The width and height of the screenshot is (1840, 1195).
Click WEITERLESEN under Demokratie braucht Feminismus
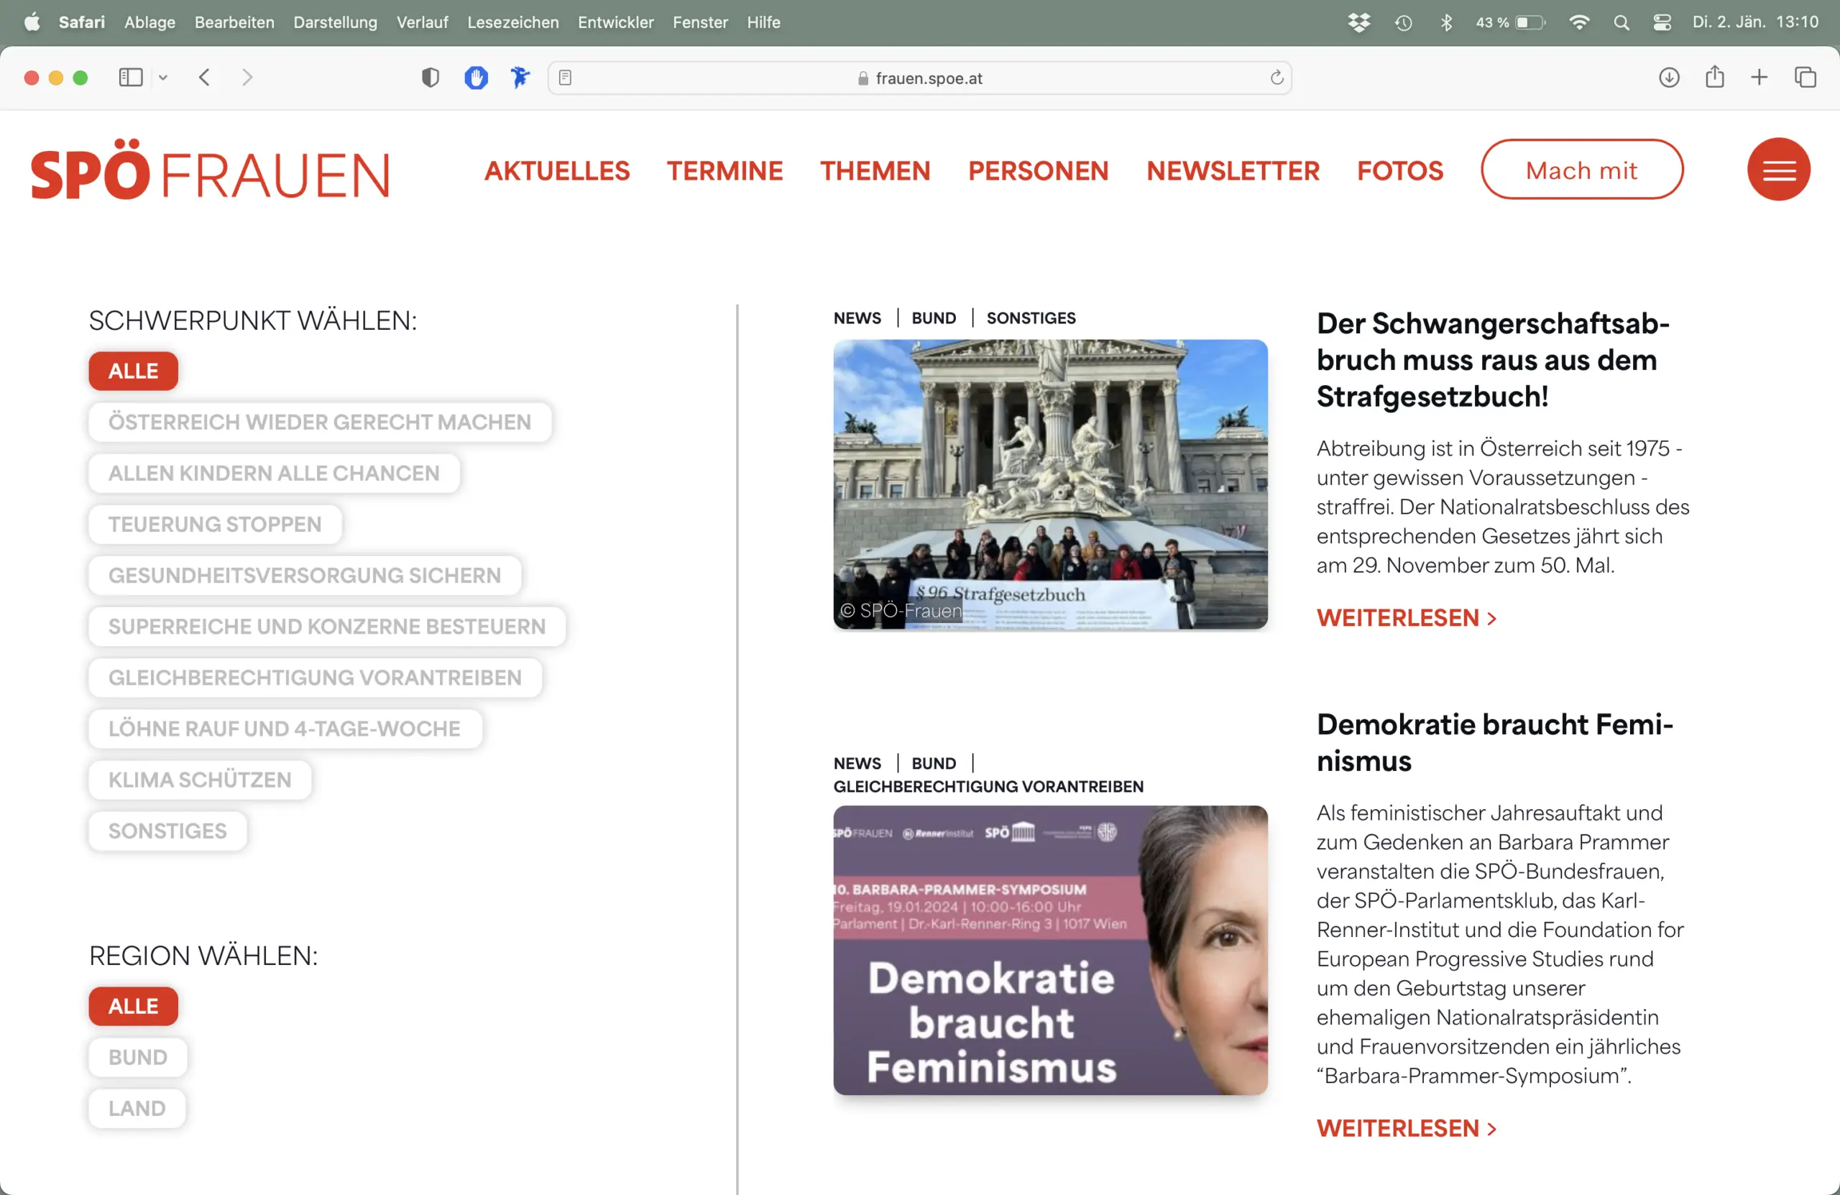[1405, 1127]
